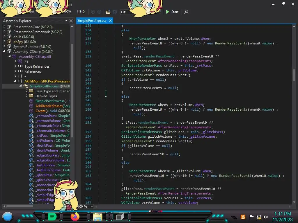Click the volume speaker tray icon

[266, 217]
